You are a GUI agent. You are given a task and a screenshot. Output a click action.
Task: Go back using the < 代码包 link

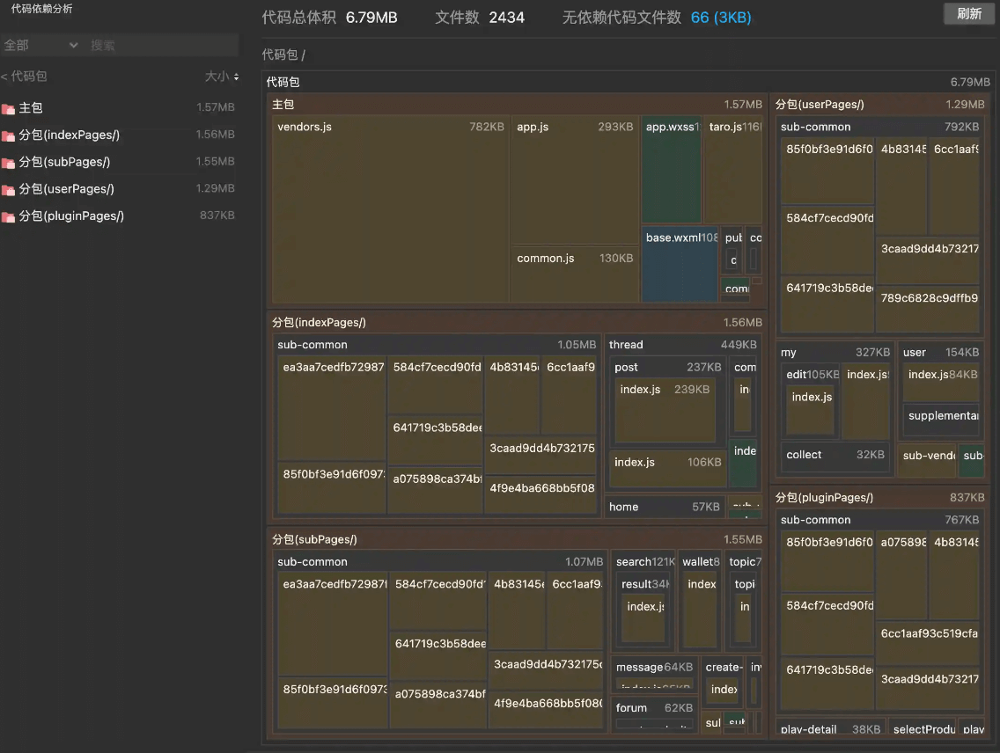pyautogui.click(x=24, y=77)
